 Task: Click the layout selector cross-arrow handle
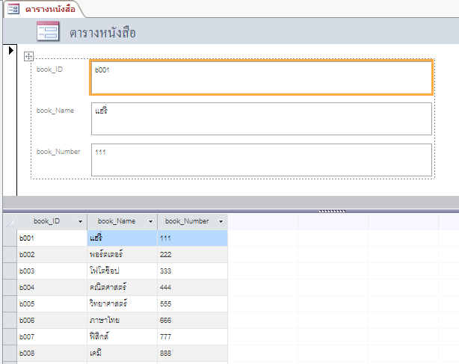click(29, 55)
